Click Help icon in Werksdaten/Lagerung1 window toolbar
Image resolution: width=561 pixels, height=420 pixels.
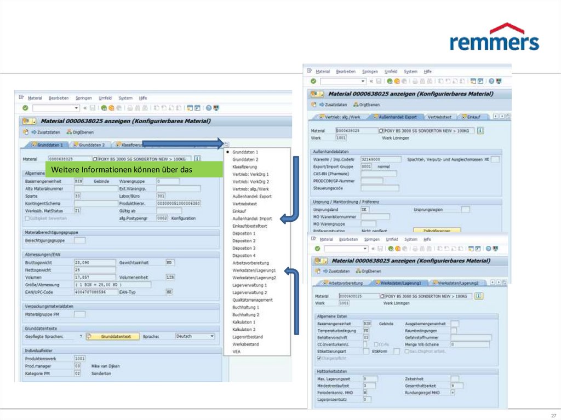(x=489, y=248)
